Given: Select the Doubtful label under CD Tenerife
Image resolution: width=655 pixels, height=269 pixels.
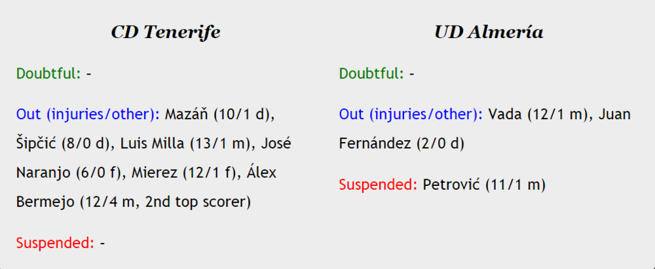Looking at the screenshot, I should pyautogui.click(x=48, y=73).
